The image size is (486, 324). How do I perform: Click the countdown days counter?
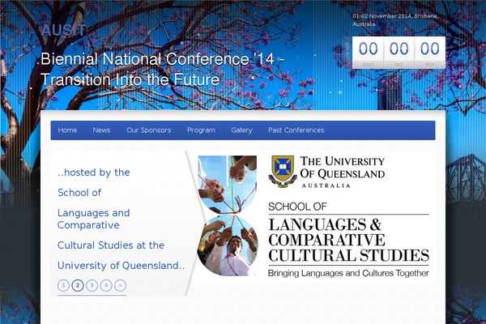(368, 53)
